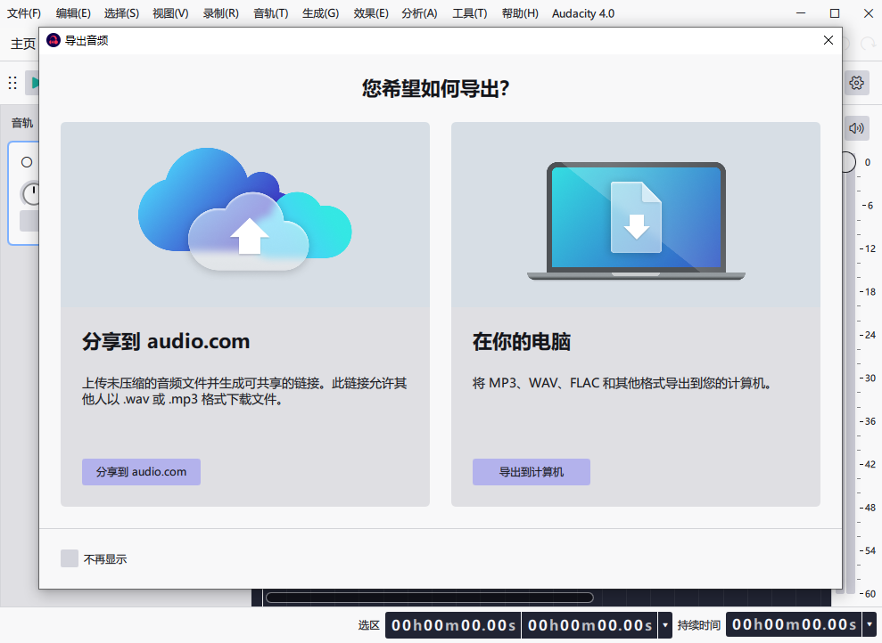Close the 导出音频 dialog
Screen dimensions: 882x643
[828, 40]
